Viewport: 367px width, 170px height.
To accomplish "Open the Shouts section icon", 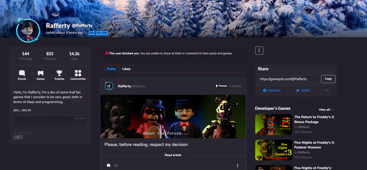I will point(22,75).
